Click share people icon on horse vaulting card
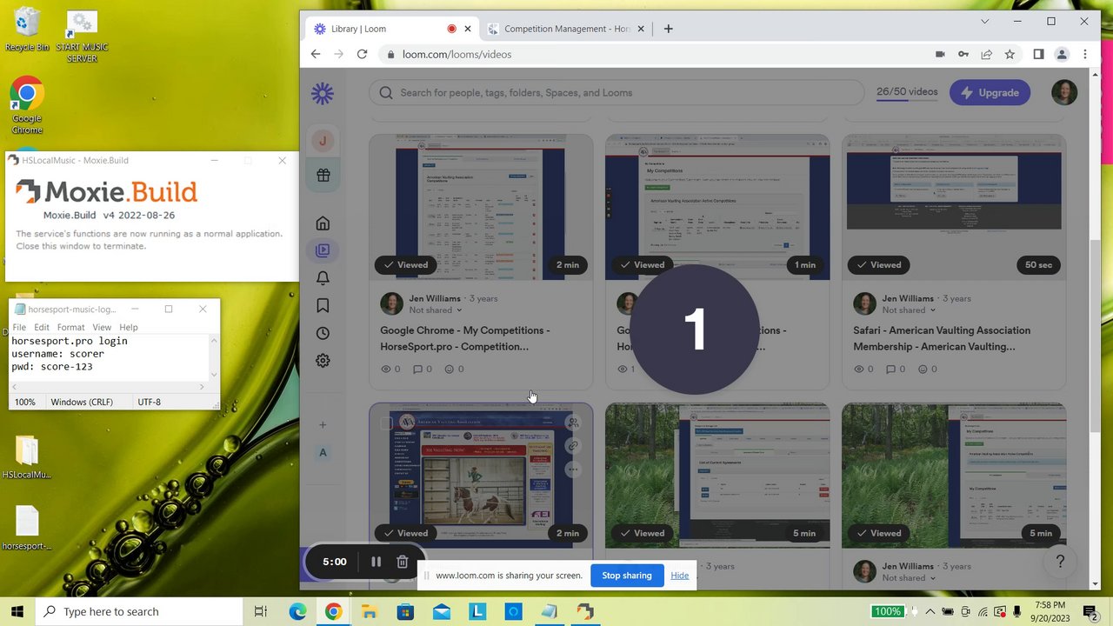 point(572,423)
